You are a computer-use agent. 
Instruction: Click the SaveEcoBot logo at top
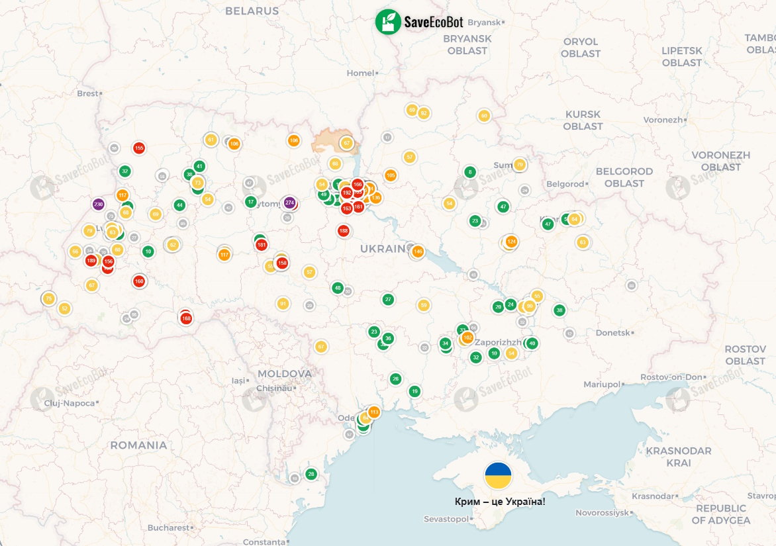coord(418,22)
